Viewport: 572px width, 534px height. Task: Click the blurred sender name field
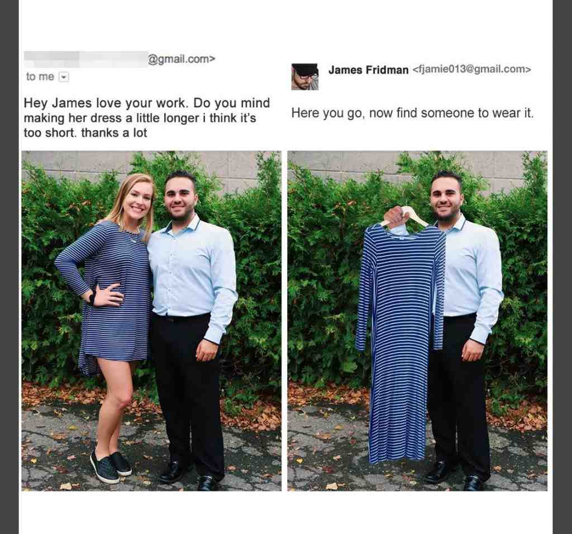pos(85,59)
